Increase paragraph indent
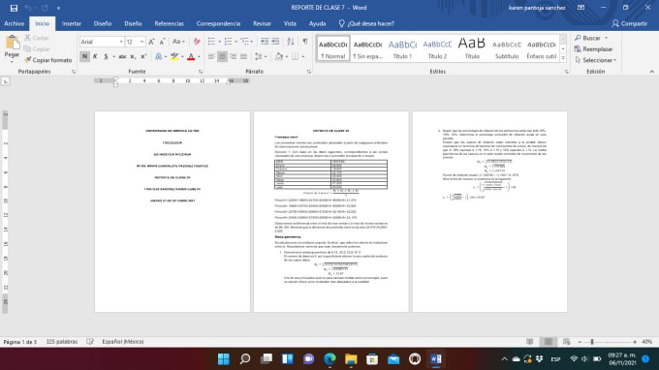This screenshot has width=659, height=370. coord(275,41)
